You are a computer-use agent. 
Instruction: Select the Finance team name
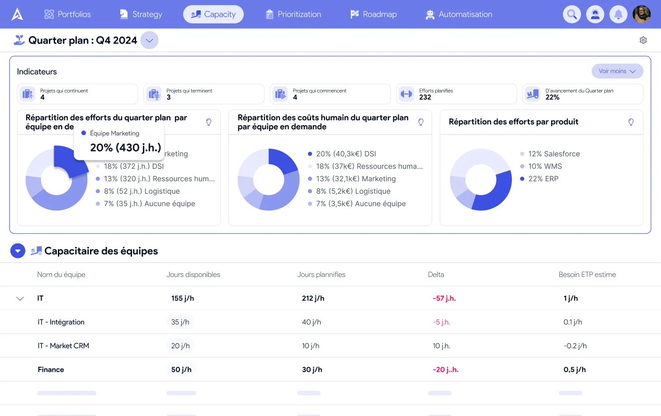pos(51,369)
